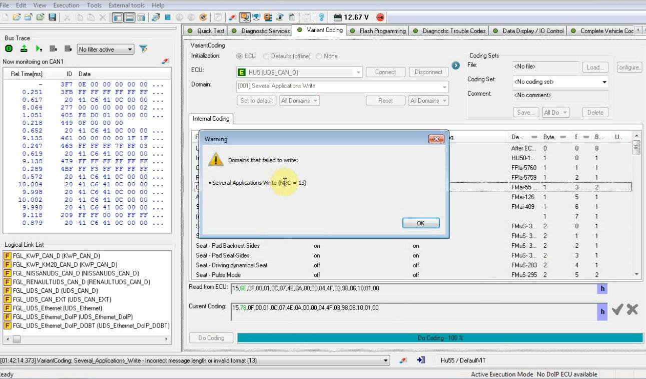Image resolution: width=646 pixels, height=379 pixels.
Task: Click the Bus Trace filter funnel icon
Action: [143, 49]
